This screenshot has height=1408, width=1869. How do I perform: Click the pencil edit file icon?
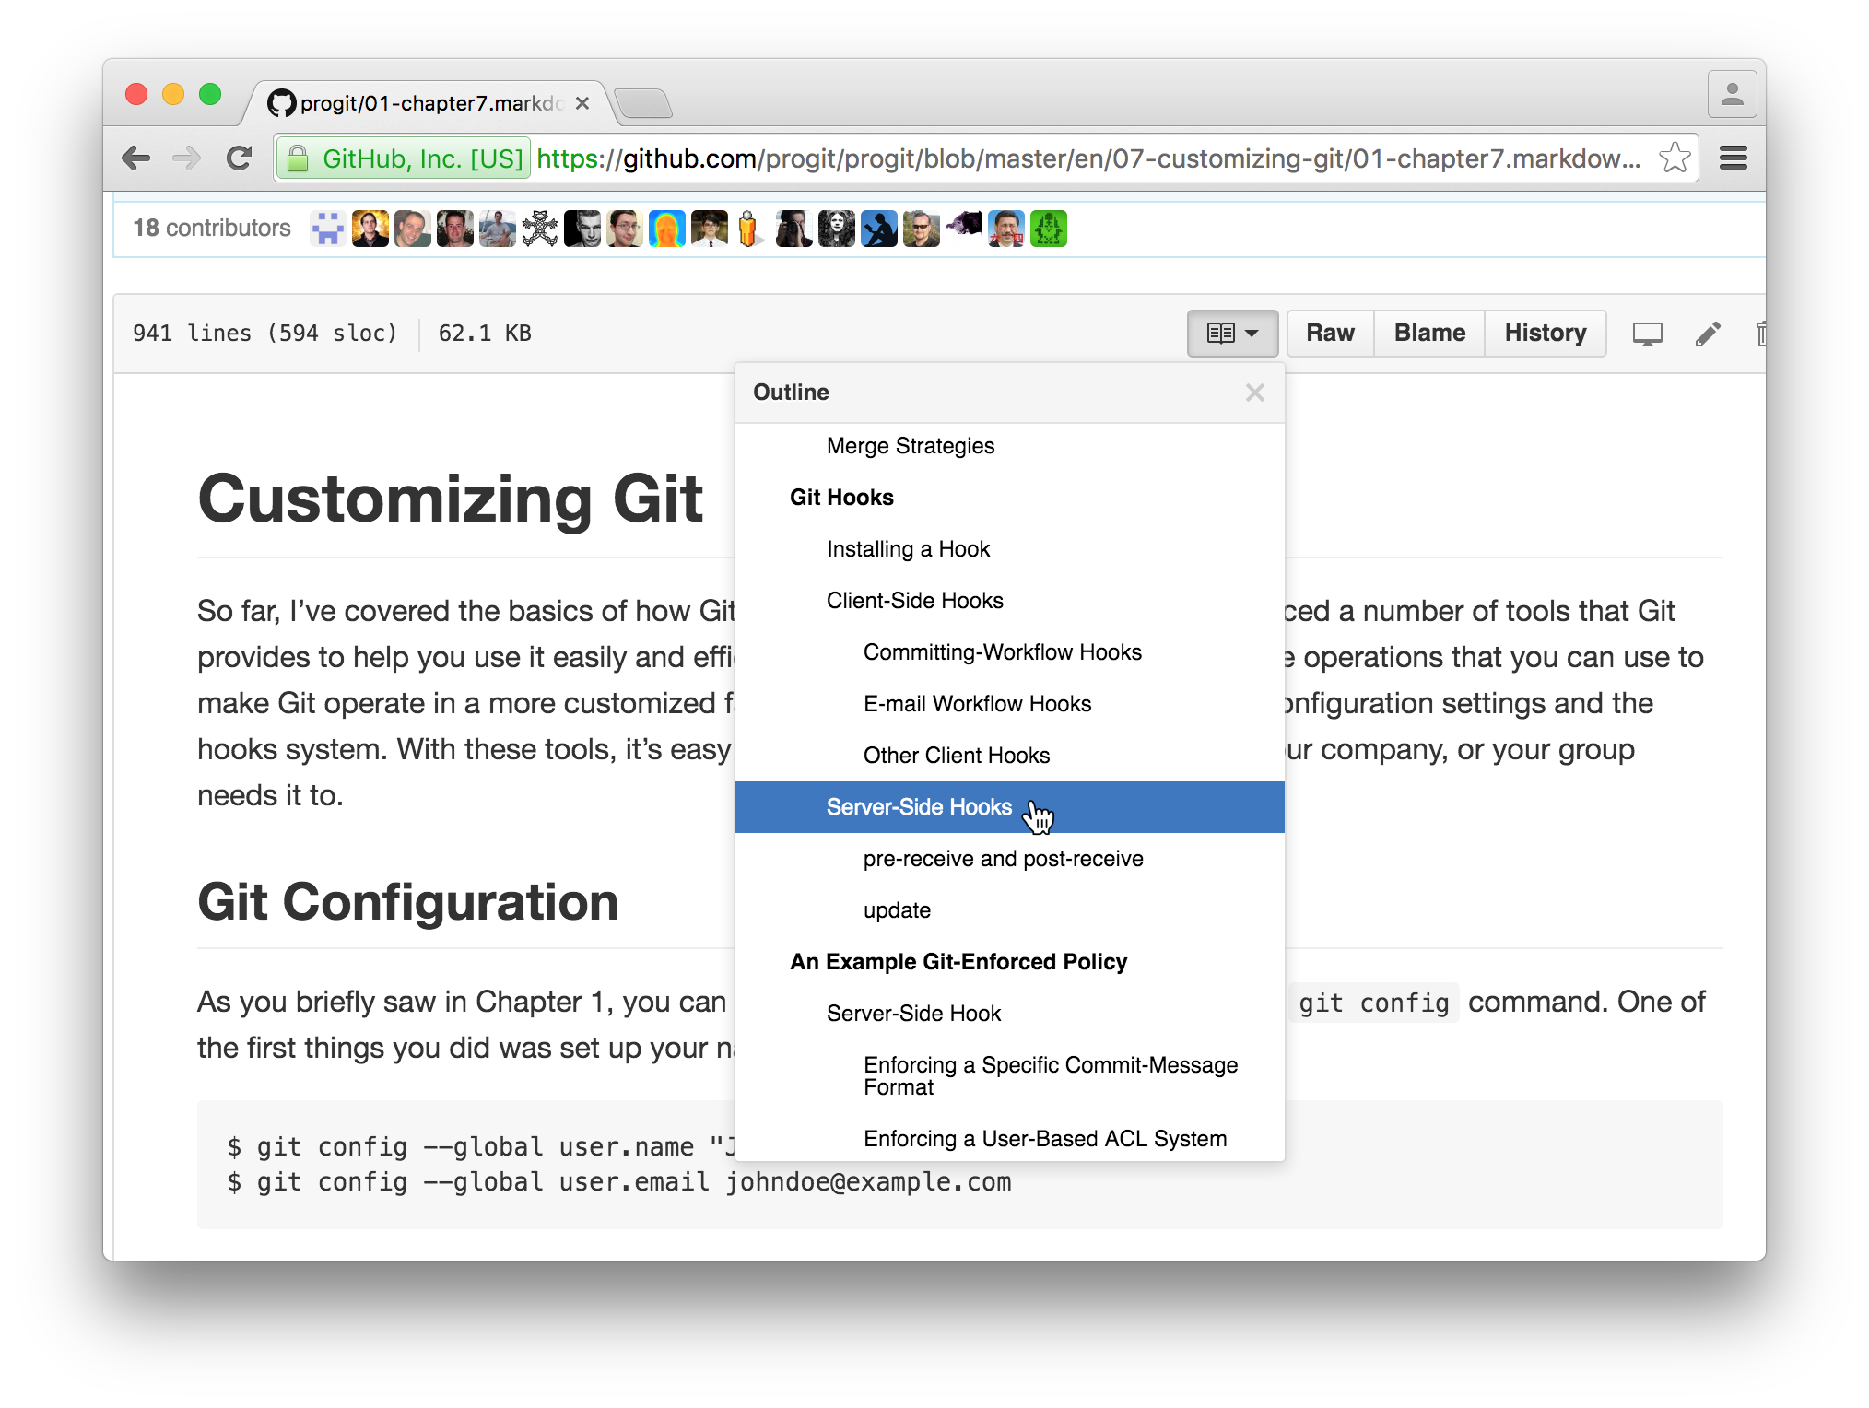[1707, 334]
